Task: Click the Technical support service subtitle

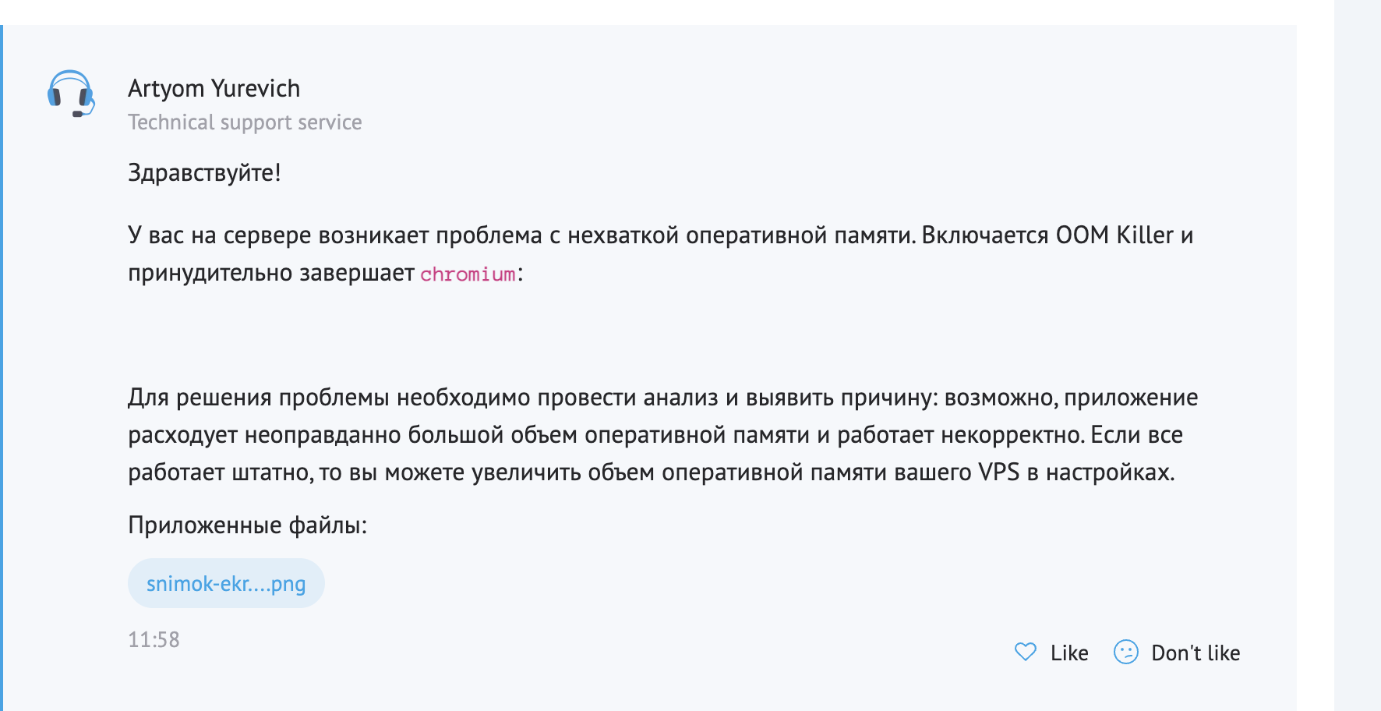Action: [x=245, y=122]
